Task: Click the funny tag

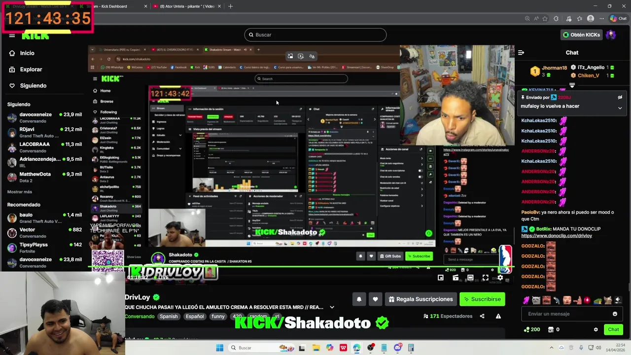Action: click(218, 317)
